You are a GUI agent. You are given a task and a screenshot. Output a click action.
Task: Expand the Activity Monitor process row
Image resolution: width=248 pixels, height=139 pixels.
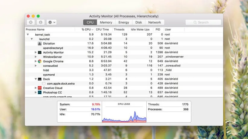(36, 52)
